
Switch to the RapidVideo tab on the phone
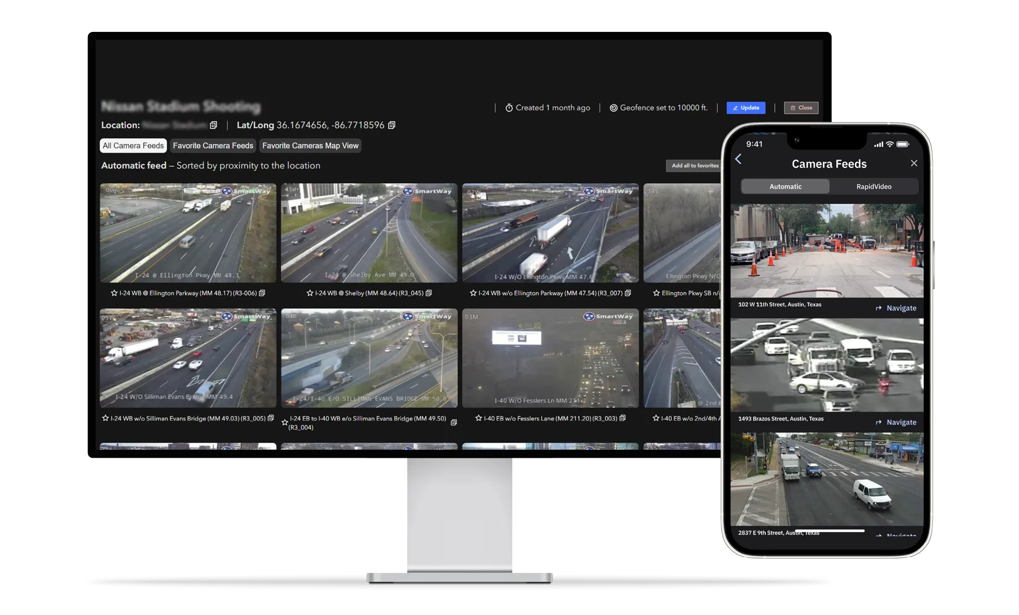(x=874, y=187)
